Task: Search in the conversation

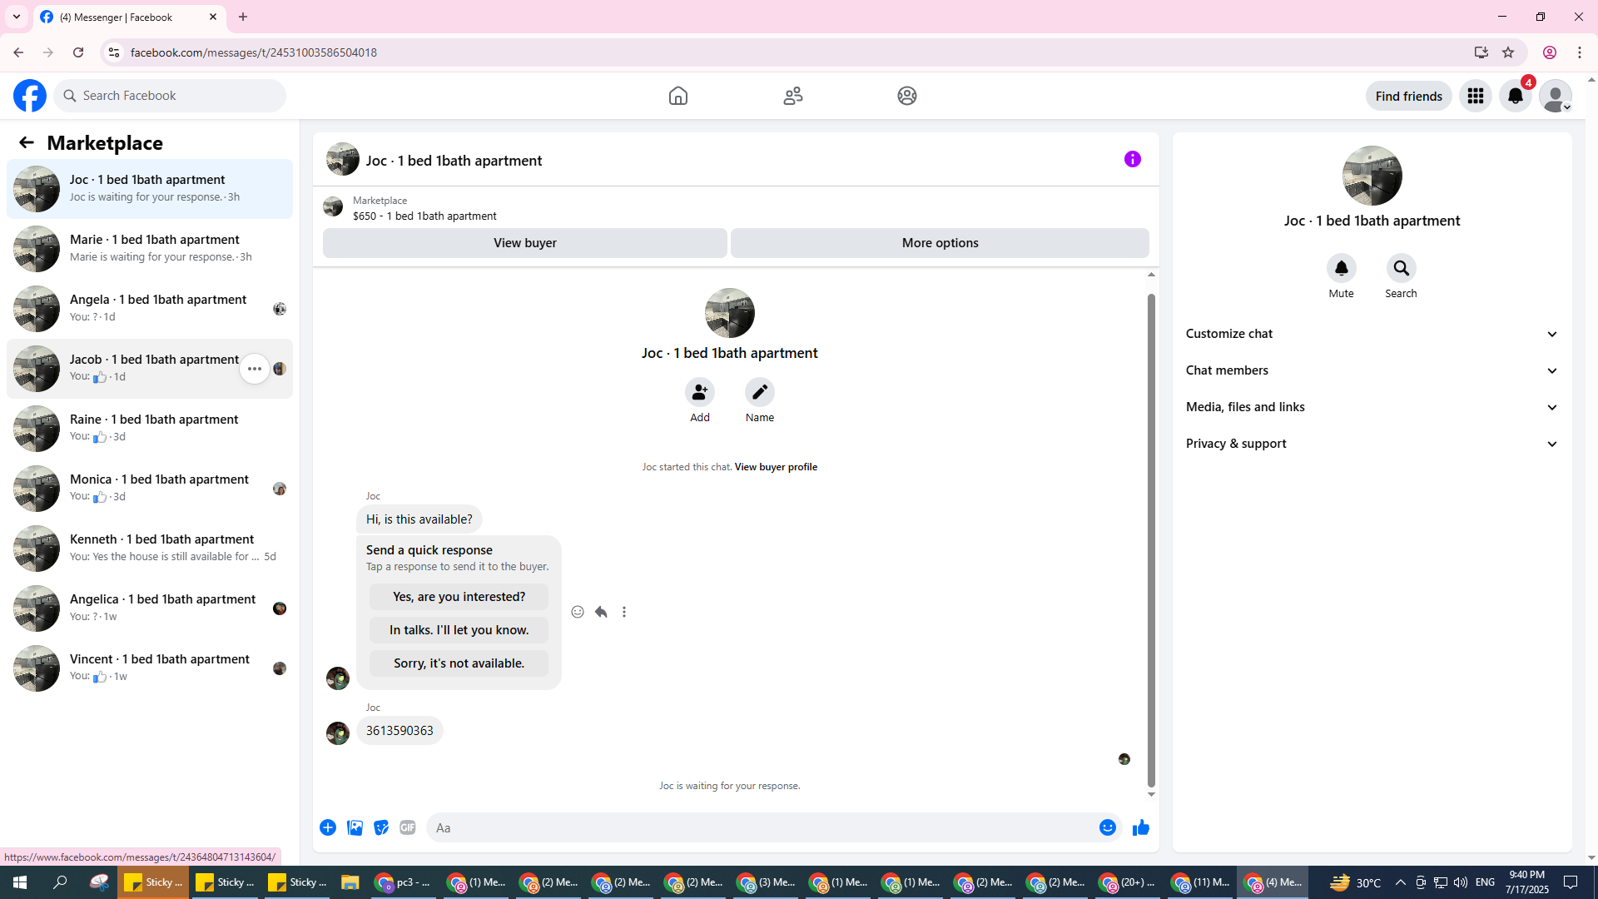Action: [1402, 268]
